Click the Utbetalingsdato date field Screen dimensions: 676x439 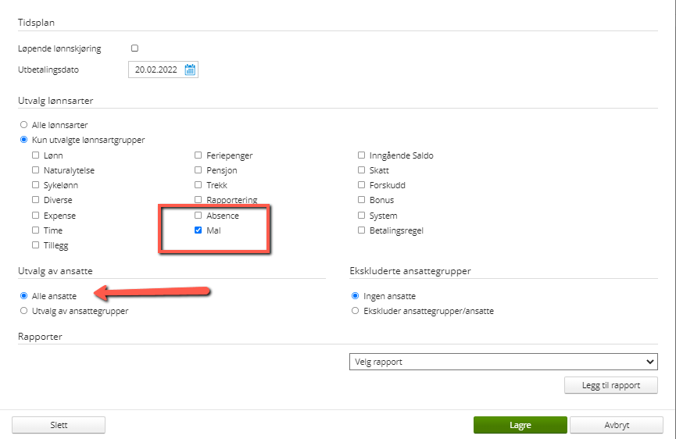(x=156, y=70)
